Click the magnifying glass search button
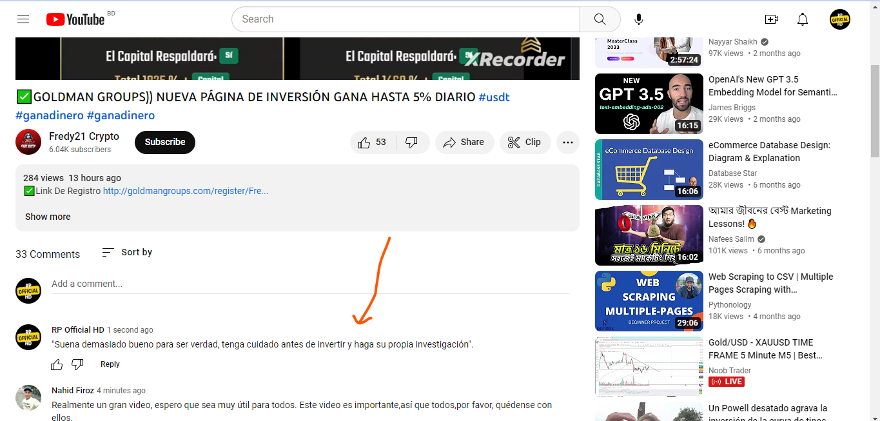This screenshot has width=880, height=421. pyautogui.click(x=600, y=19)
